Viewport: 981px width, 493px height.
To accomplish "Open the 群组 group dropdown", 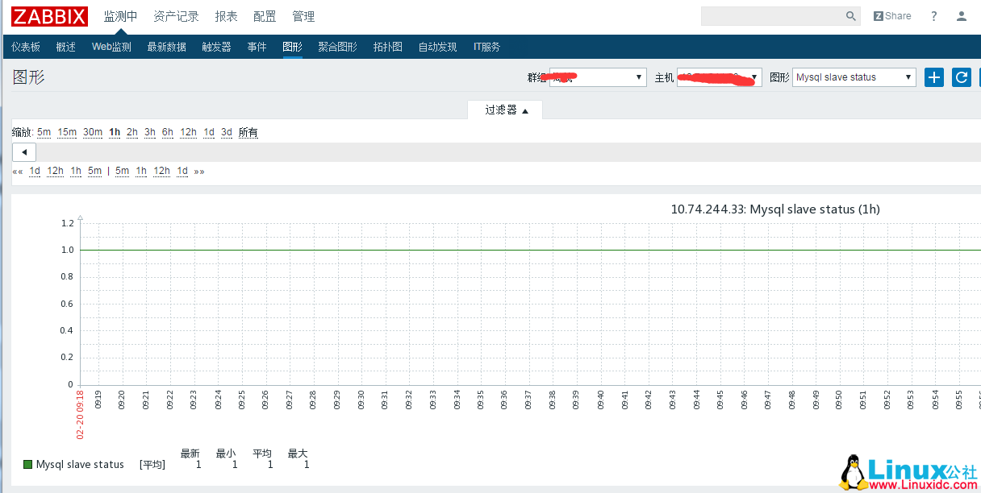I will coord(597,77).
